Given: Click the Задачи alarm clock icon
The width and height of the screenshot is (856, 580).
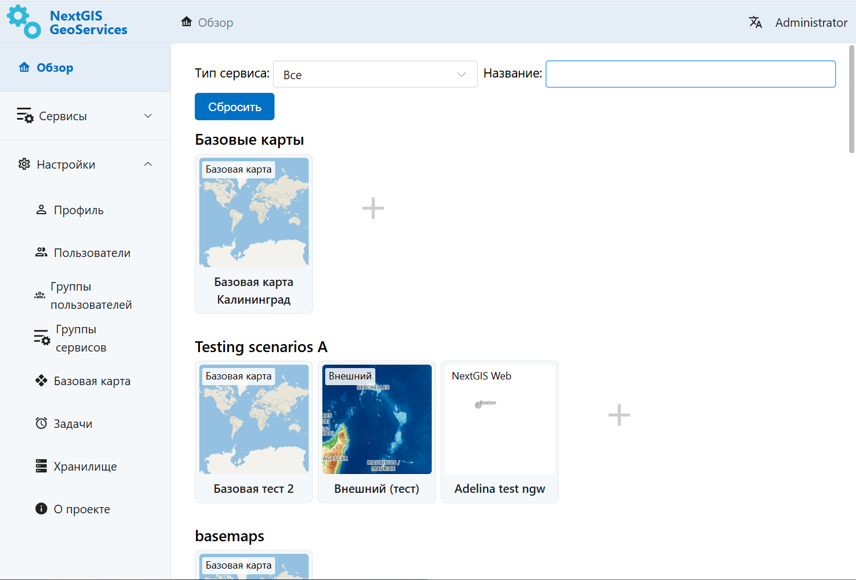Looking at the screenshot, I should pyautogui.click(x=41, y=423).
